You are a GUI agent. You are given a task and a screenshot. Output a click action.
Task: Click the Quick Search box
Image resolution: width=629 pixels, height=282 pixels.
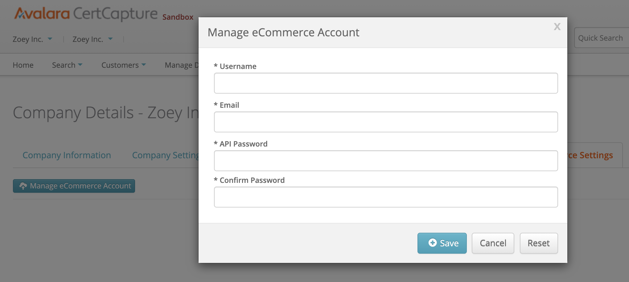click(x=601, y=38)
